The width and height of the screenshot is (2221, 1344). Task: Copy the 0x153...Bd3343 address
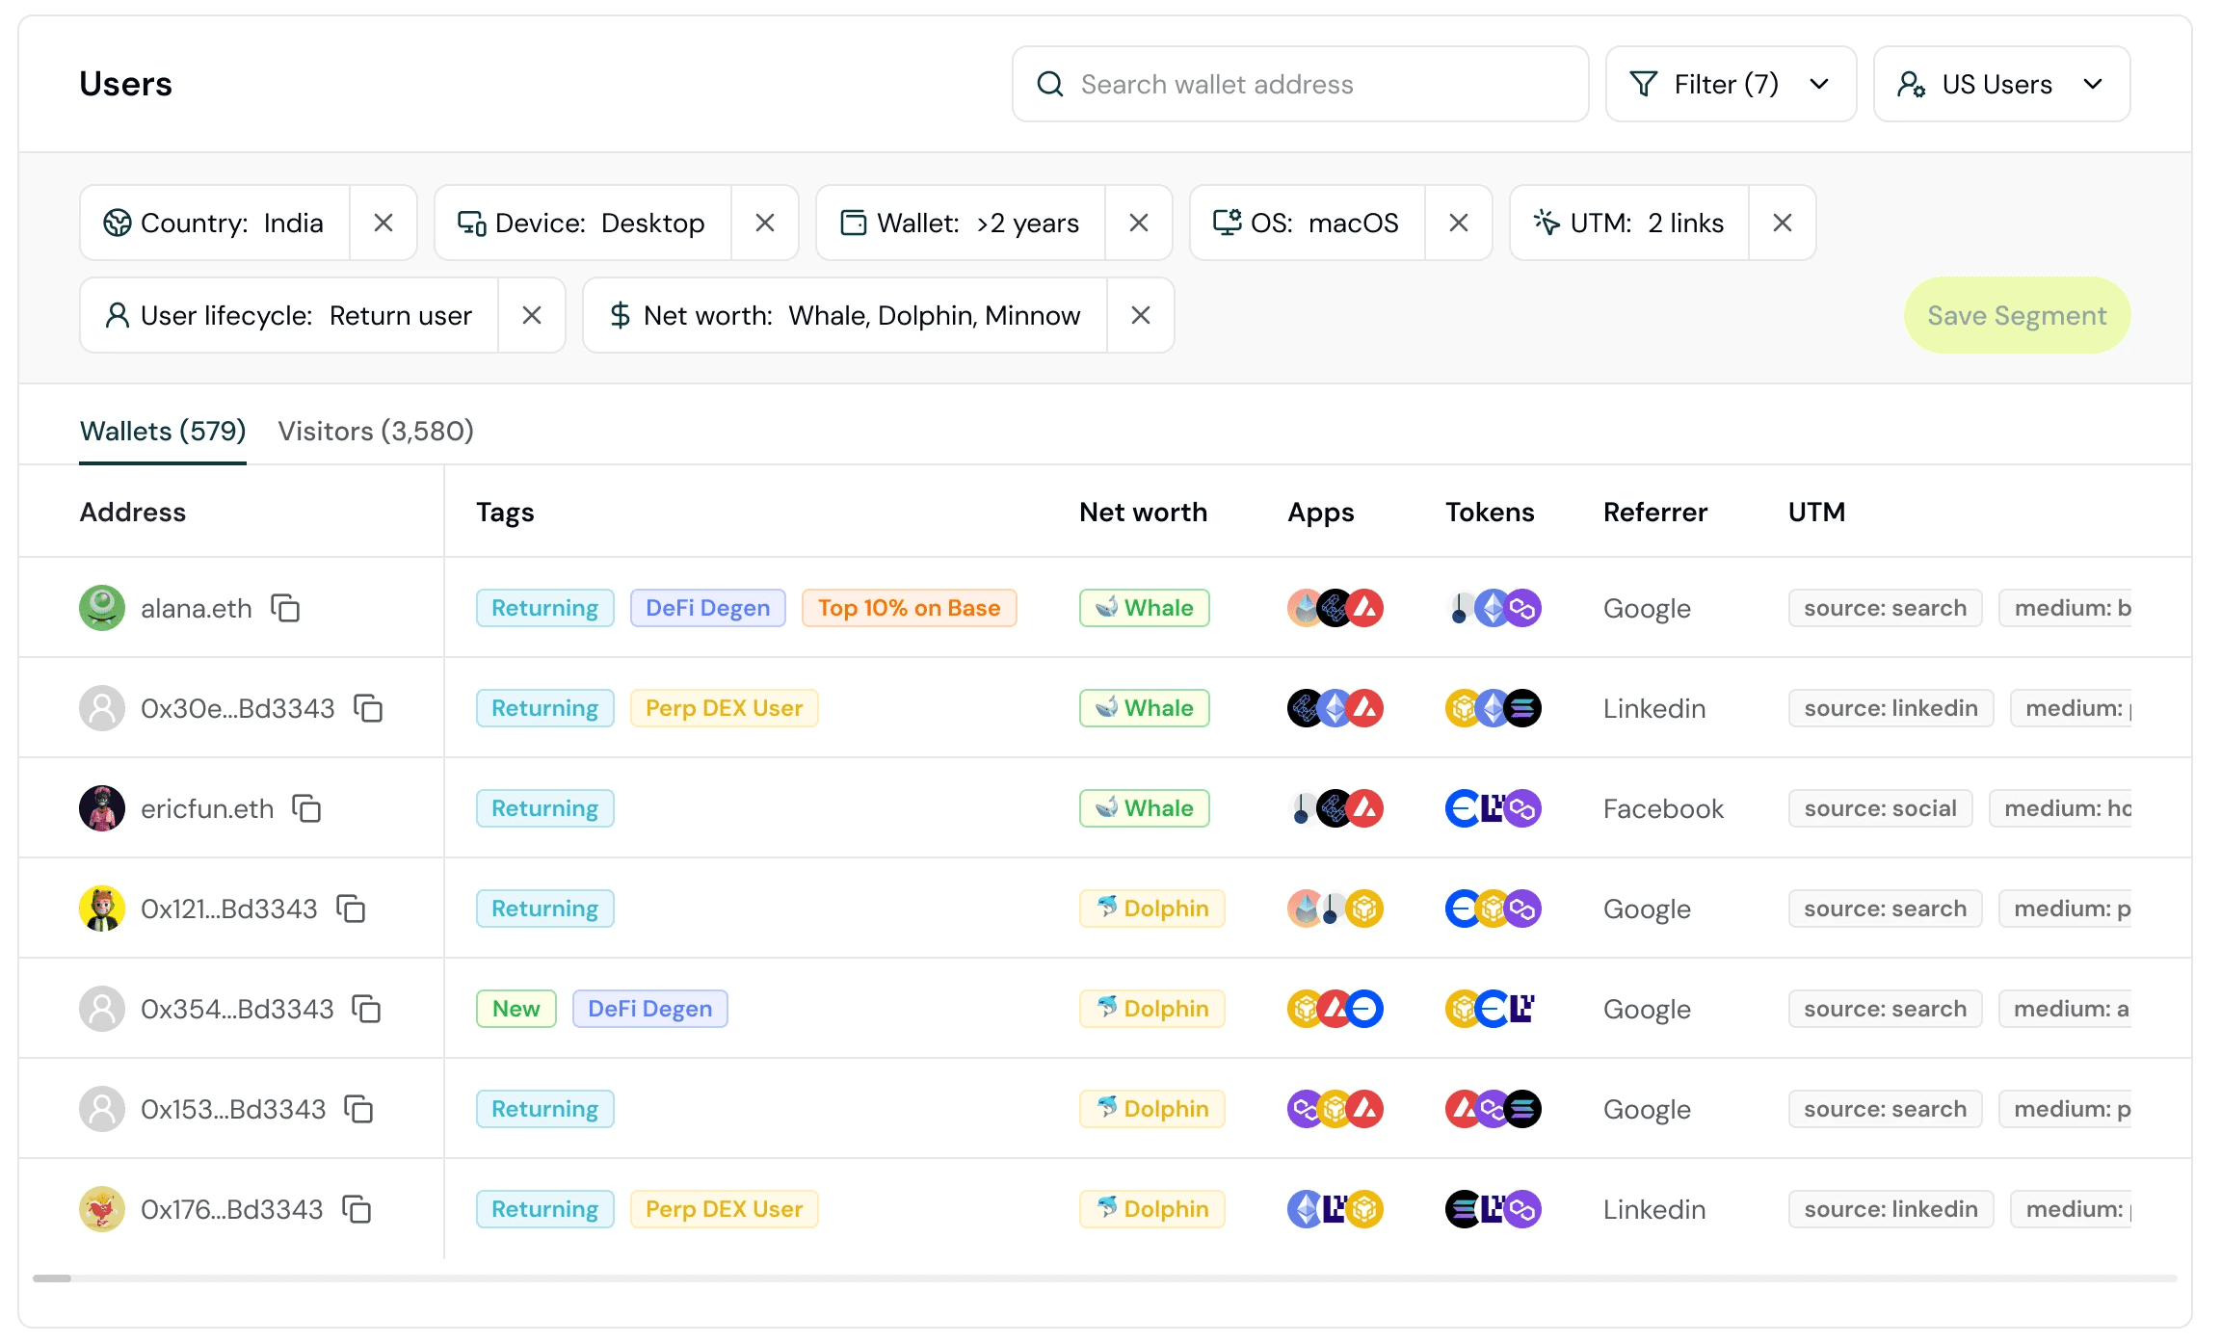(x=358, y=1109)
